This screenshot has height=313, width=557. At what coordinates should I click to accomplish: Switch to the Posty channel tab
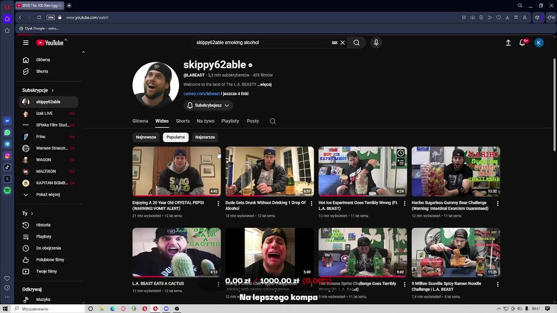coord(253,121)
